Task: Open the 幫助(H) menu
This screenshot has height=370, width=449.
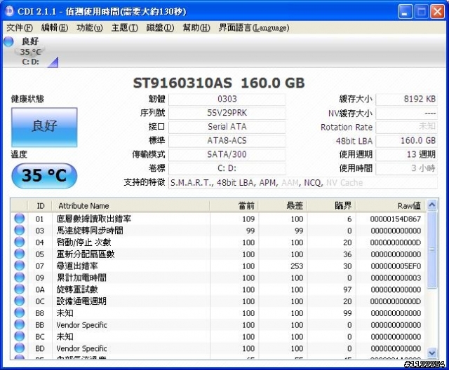Action: [x=196, y=28]
